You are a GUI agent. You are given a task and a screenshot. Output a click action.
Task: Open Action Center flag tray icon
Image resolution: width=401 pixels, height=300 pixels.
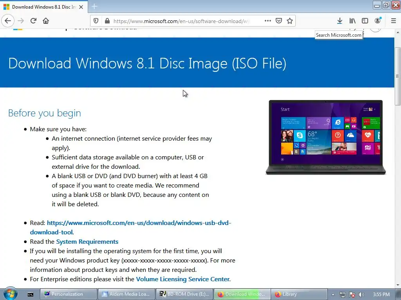(x=352, y=295)
